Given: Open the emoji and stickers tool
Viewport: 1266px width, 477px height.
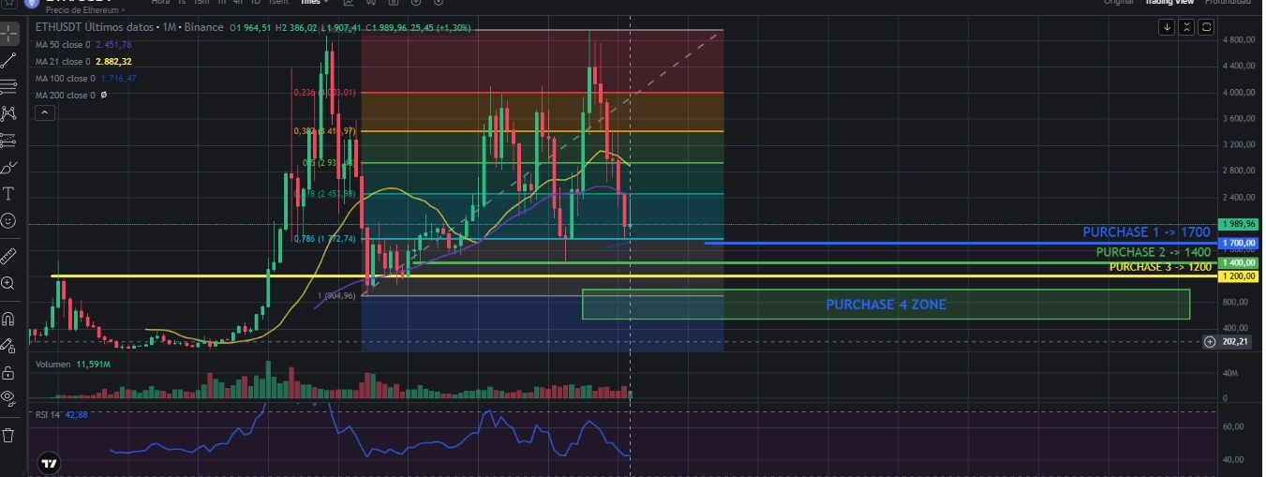Looking at the screenshot, I should pos(9,221).
